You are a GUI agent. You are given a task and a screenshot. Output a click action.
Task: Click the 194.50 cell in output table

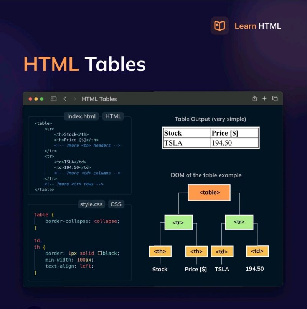(234, 143)
